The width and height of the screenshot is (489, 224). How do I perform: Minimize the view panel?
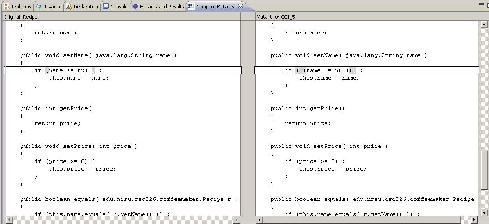tap(482, 4)
